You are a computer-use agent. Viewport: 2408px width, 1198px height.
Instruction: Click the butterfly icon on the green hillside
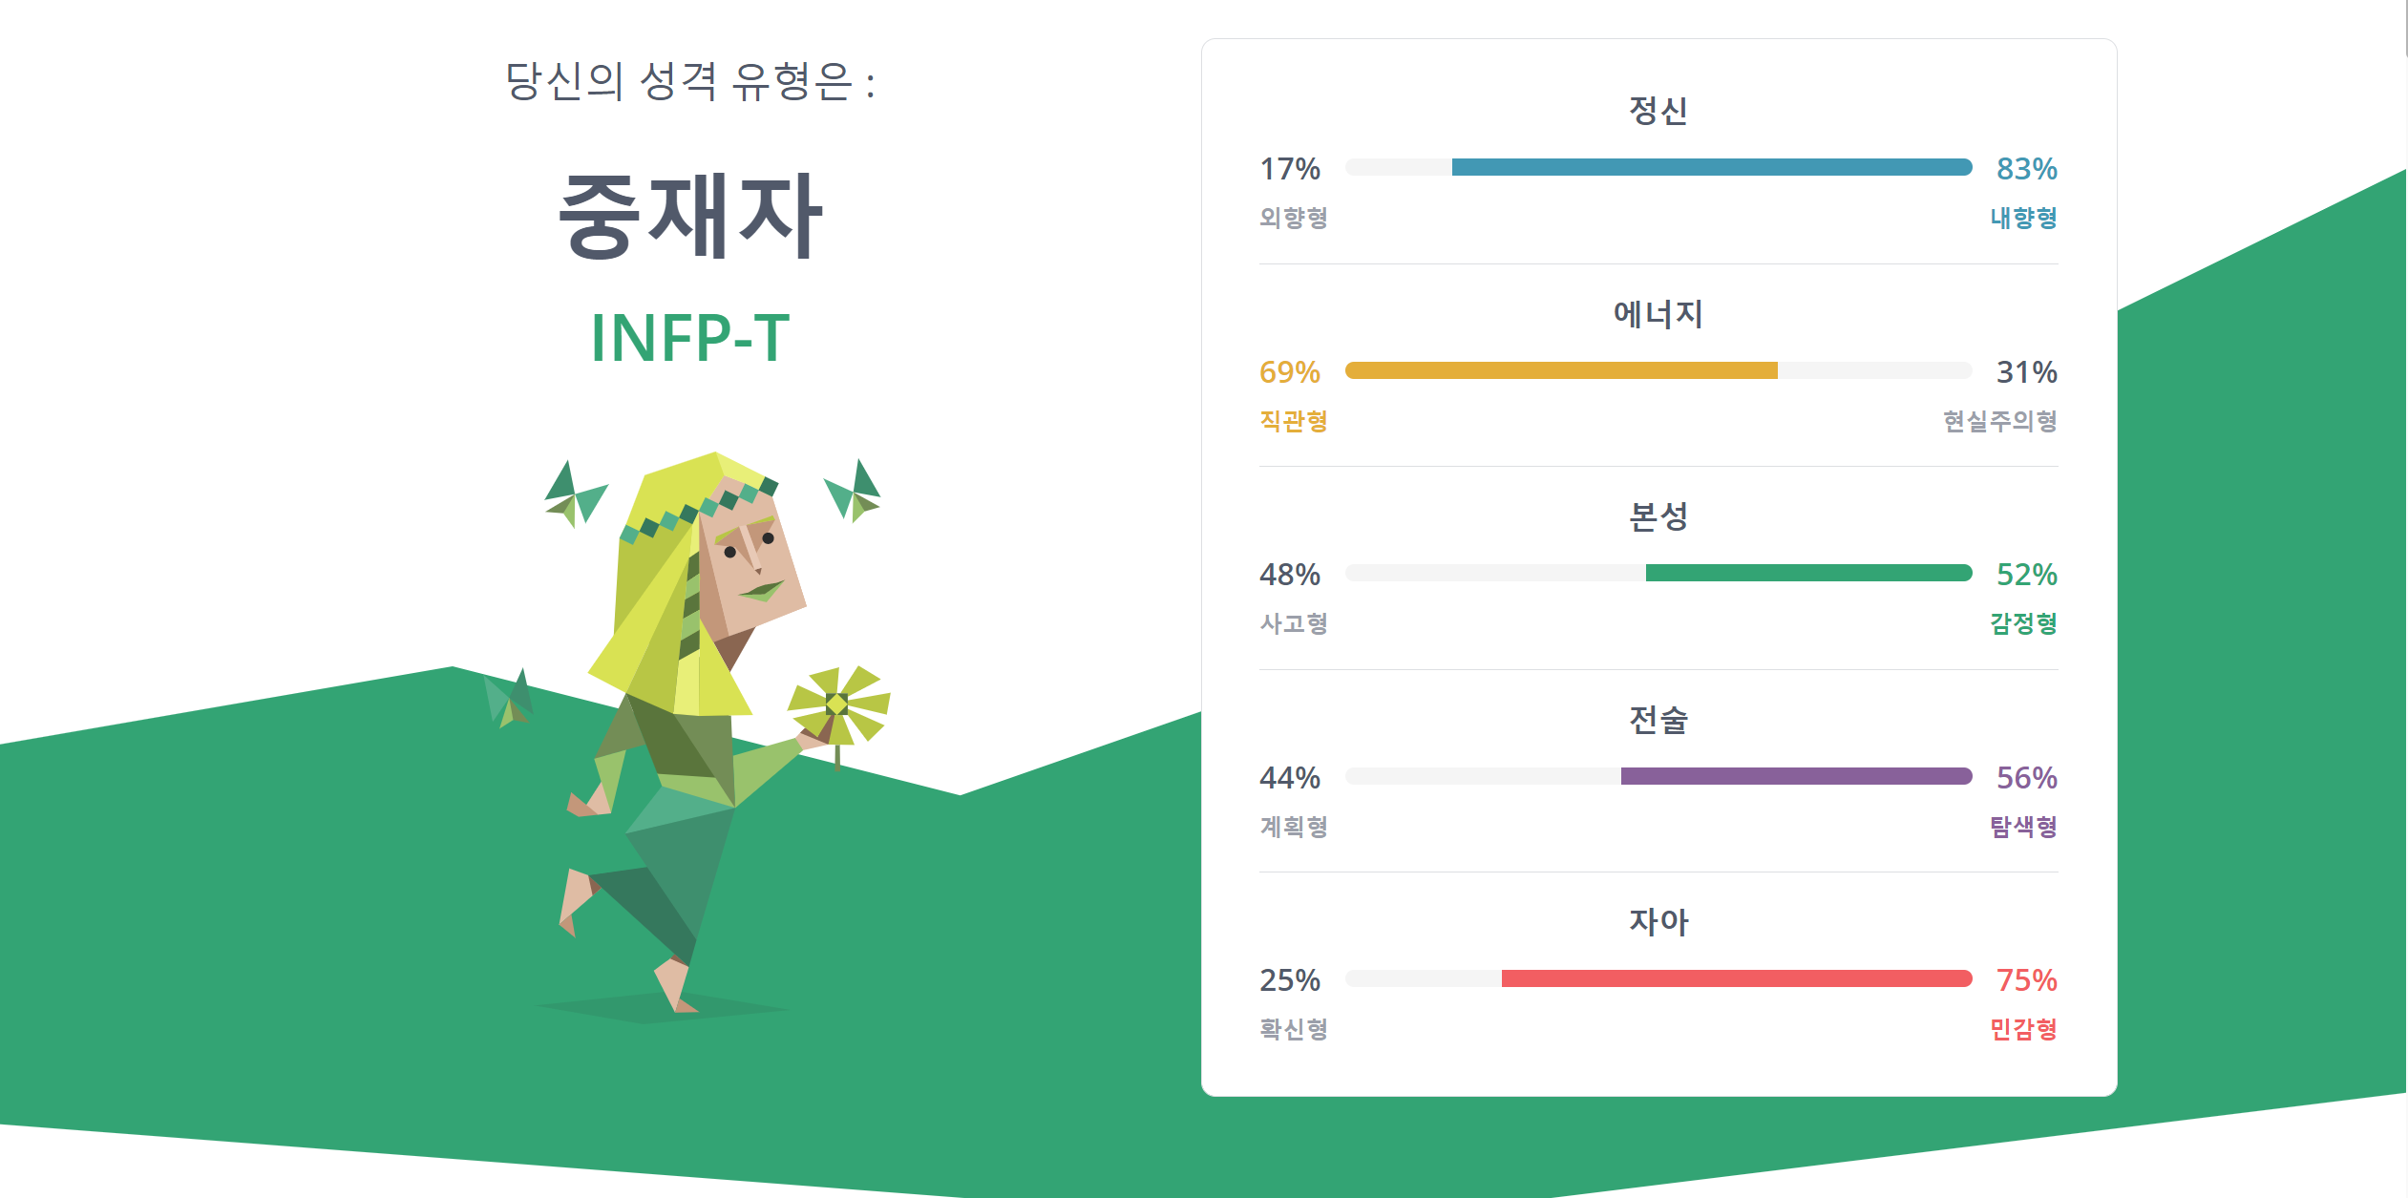(x=508, y=698)
